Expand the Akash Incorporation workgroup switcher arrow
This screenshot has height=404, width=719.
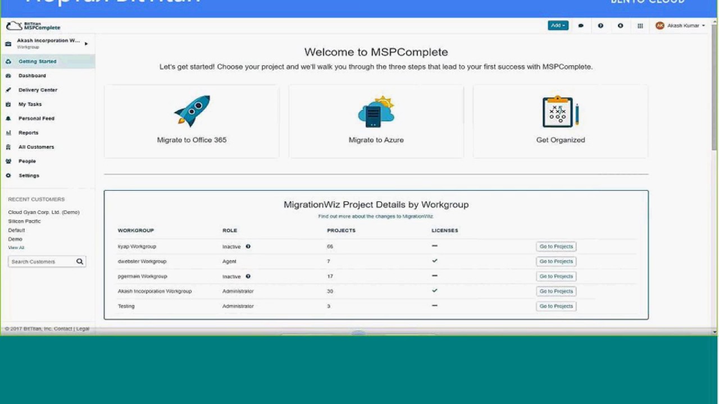point(86,44)
